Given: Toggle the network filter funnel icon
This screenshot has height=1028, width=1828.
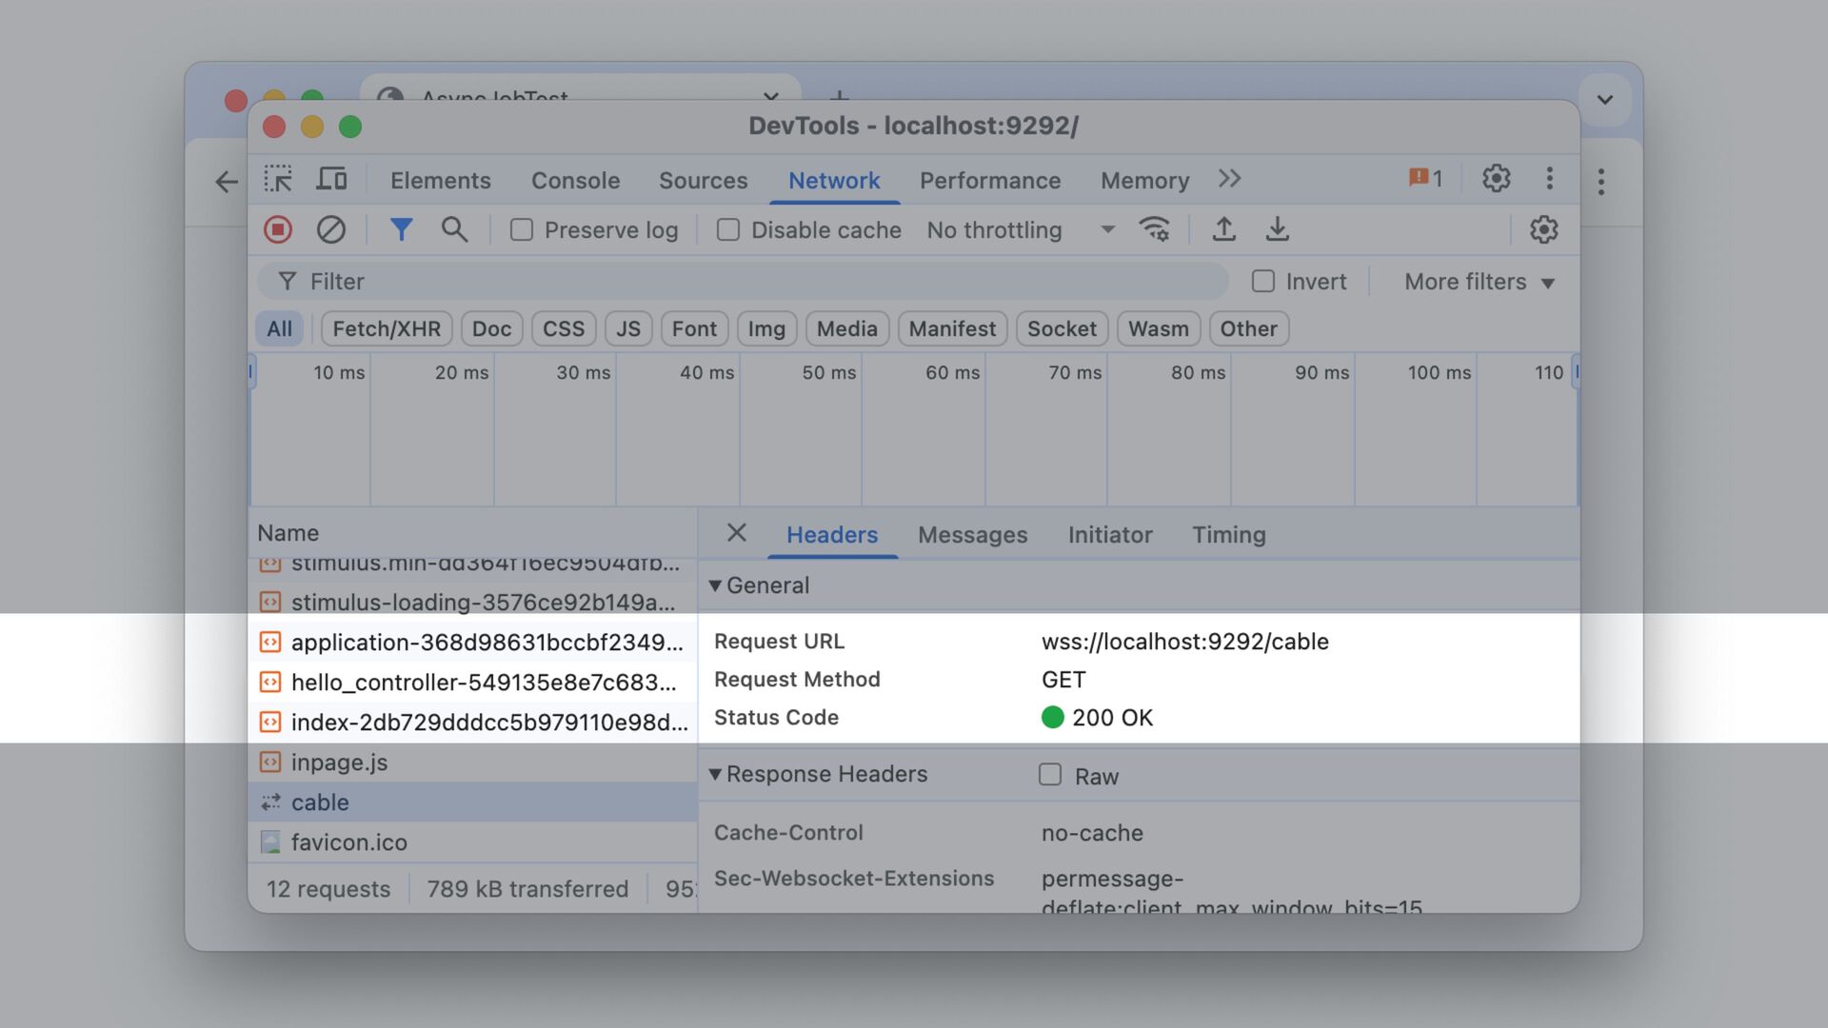Looking at the screenshot, I should tap(401, 229).
